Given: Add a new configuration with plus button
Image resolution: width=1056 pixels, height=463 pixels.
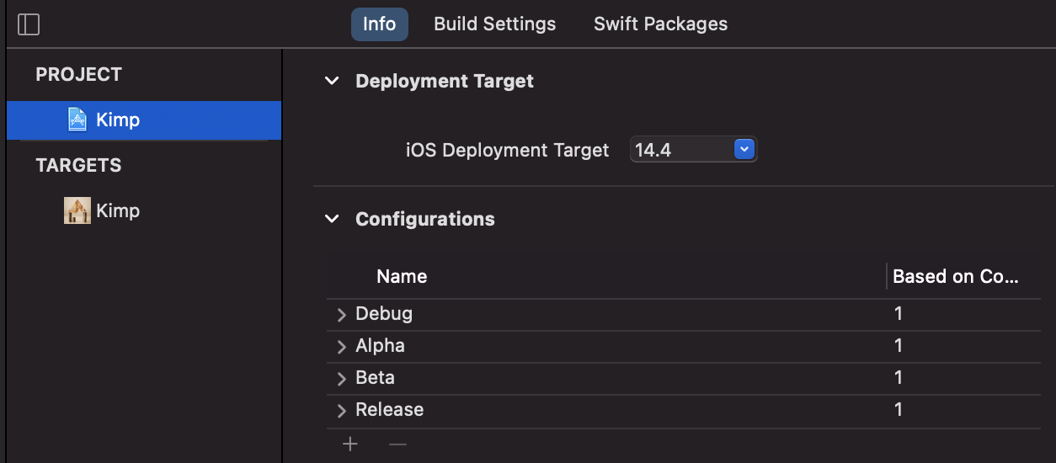Looking at the screenshot, I should (350, 444).
